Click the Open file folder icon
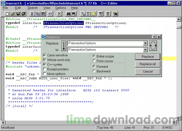The height and width of the screenshot is (131, 182). [x=13, y=14]
